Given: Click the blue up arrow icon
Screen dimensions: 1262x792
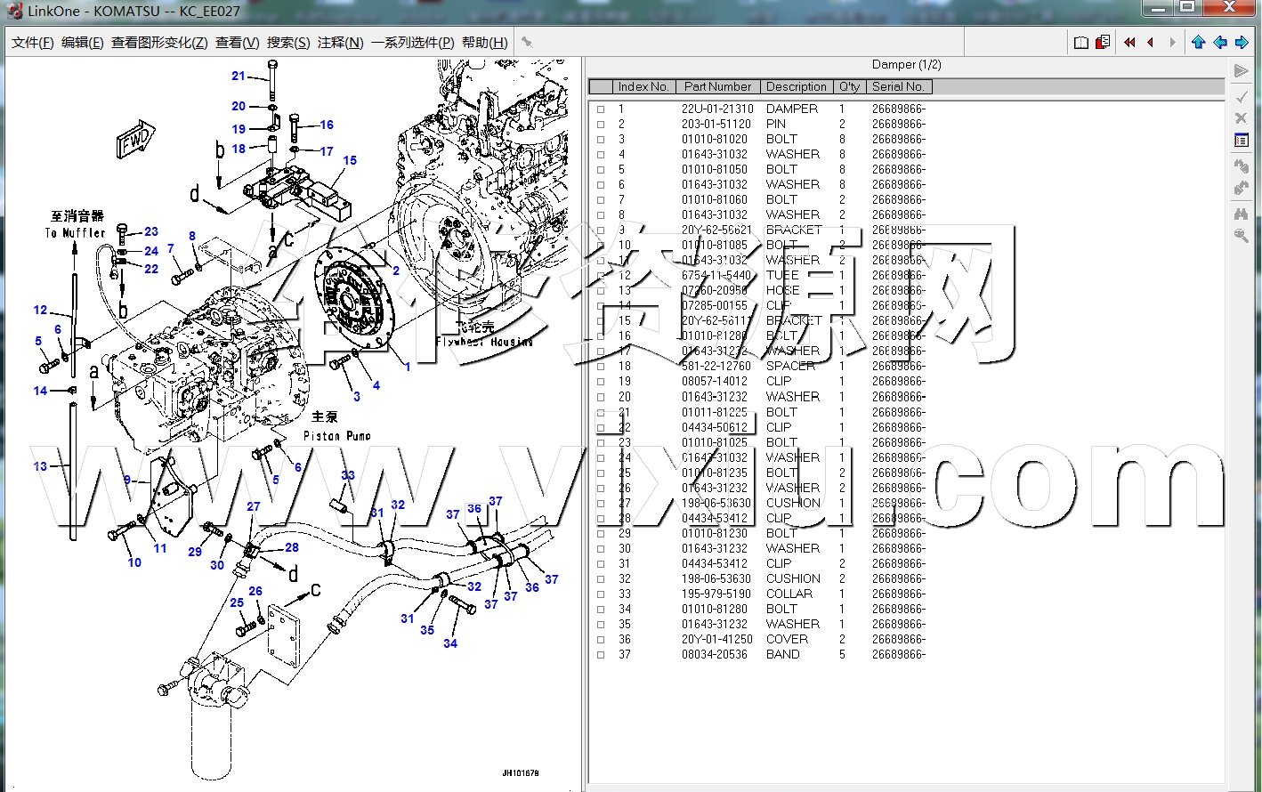Looking at the screenshot, I should 1198,42.
